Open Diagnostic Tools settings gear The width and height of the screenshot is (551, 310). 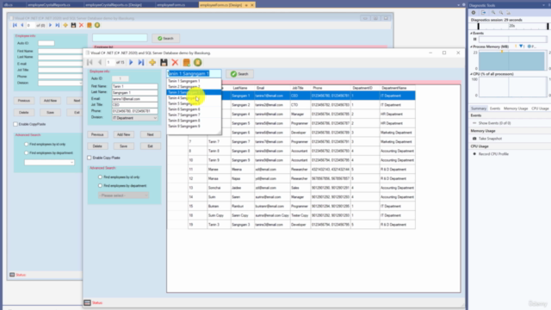(x=474, y=13)
